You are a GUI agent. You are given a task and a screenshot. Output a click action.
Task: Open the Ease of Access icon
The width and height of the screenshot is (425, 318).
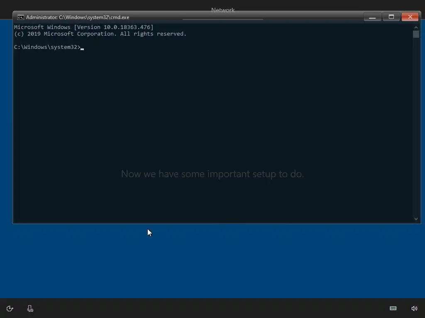point(10,308)
